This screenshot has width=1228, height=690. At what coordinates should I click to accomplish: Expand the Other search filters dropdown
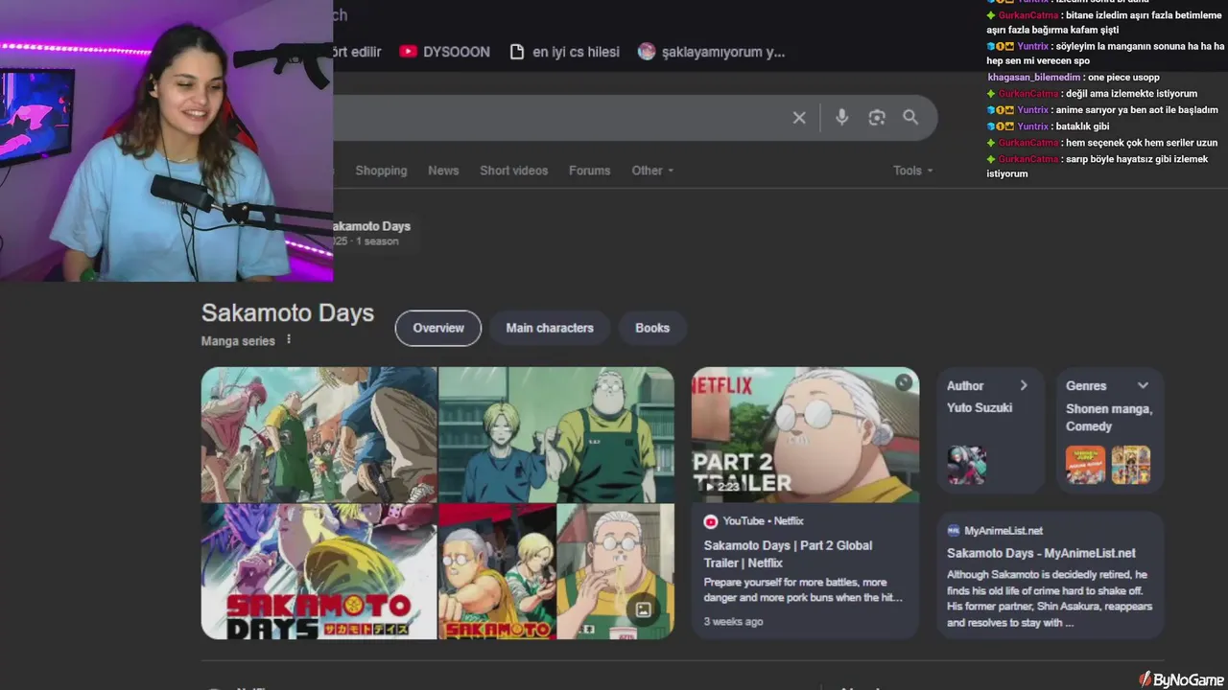point(652,171)
